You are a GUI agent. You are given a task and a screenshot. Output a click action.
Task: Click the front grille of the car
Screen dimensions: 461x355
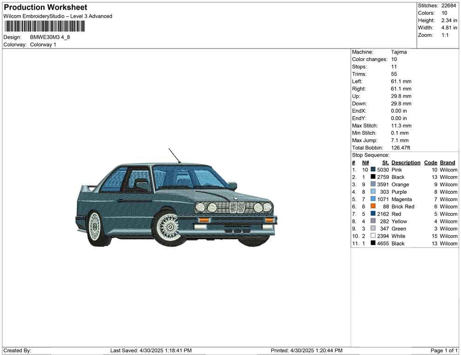coord(237,208)
